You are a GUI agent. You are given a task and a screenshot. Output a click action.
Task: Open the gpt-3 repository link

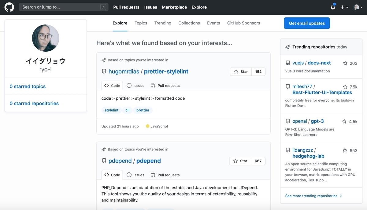pos(317,121)
